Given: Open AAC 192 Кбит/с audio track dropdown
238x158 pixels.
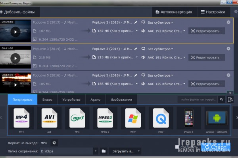Looking at the screenshot, I should (184, 31).
